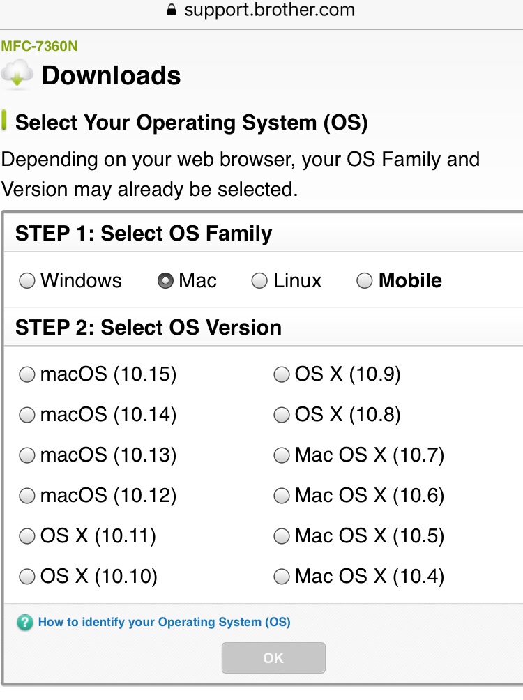523x700 pixels.
Task: Click the green help question mark icon
Action: (24, 623)
